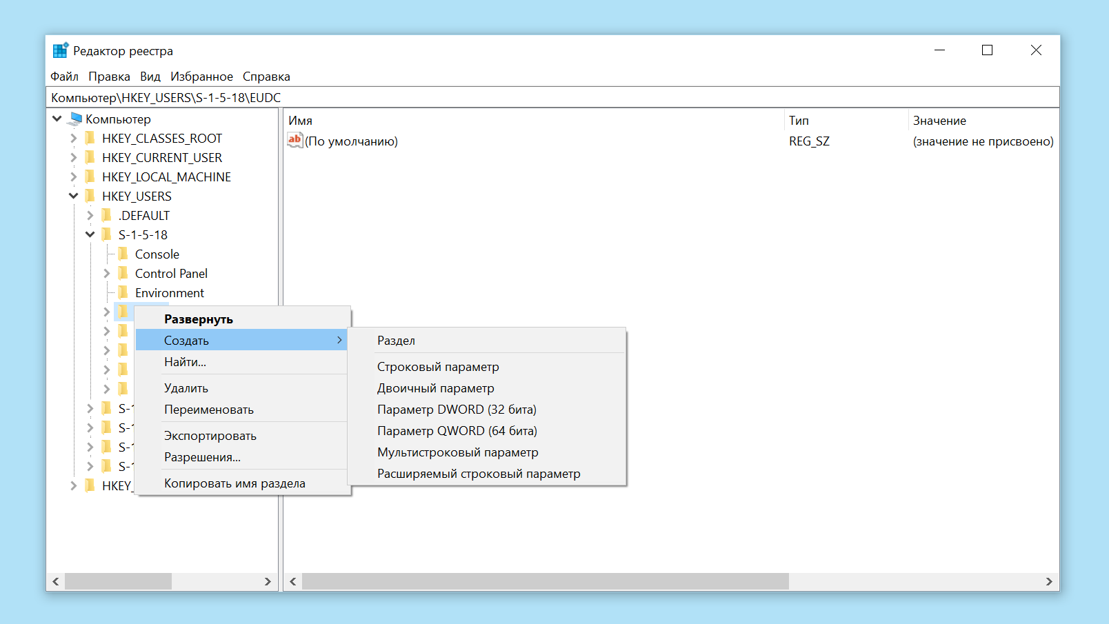
Task: Sort values by the Имя column header
Action: [534, 121]
